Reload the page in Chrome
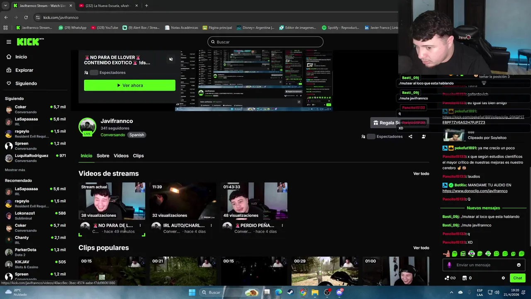This screenshot has height=299, width=531. coord(26,17)
